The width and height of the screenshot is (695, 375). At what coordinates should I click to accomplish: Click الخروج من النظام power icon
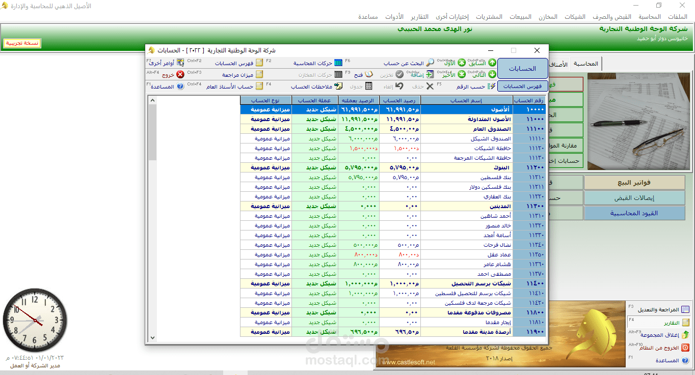pos(685,348)
